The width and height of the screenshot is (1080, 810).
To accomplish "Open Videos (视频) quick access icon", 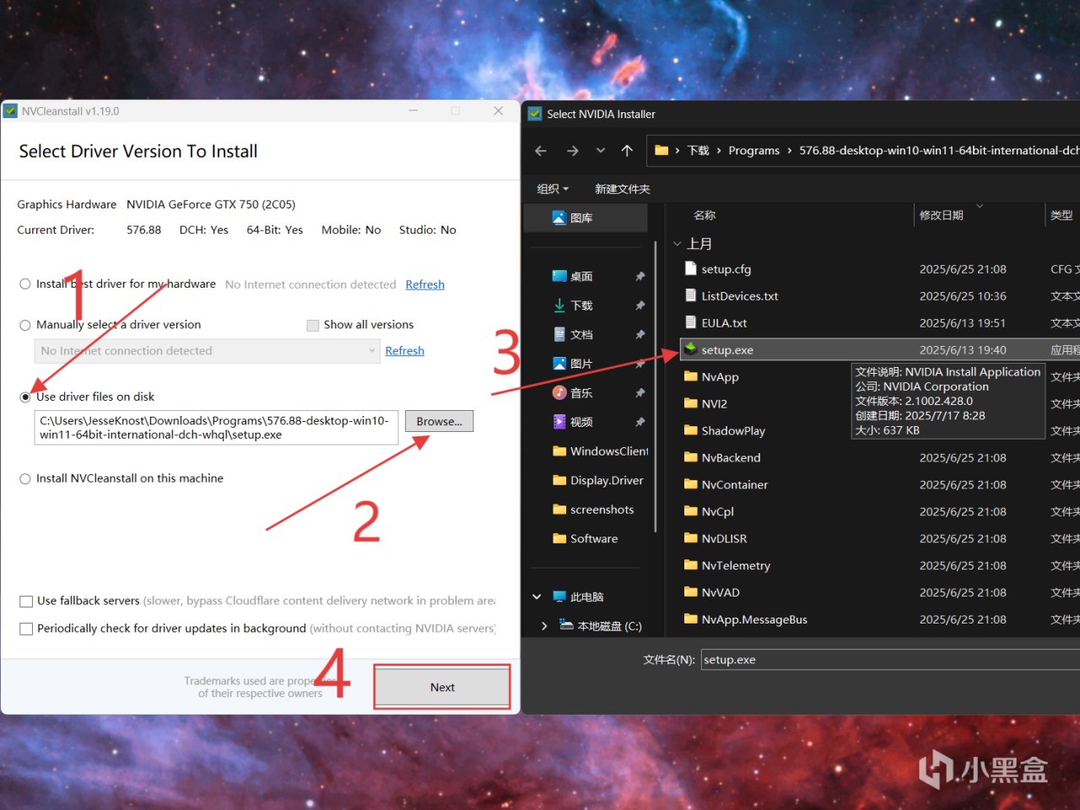I will pyautogui.click(x=559, y=422).
